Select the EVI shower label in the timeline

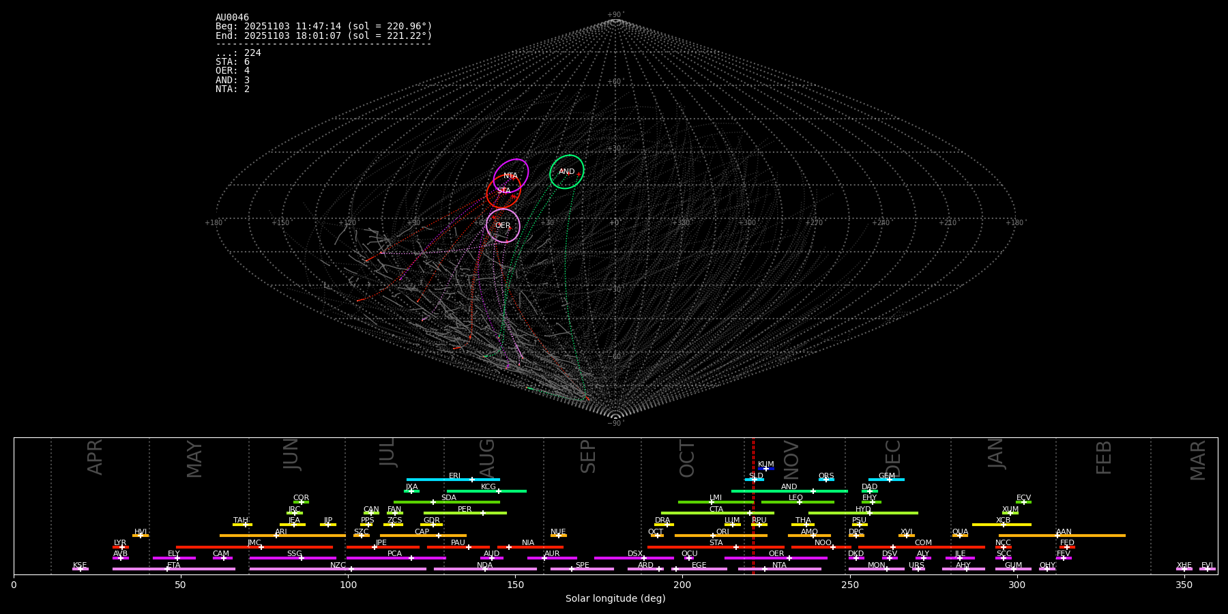1207,566
